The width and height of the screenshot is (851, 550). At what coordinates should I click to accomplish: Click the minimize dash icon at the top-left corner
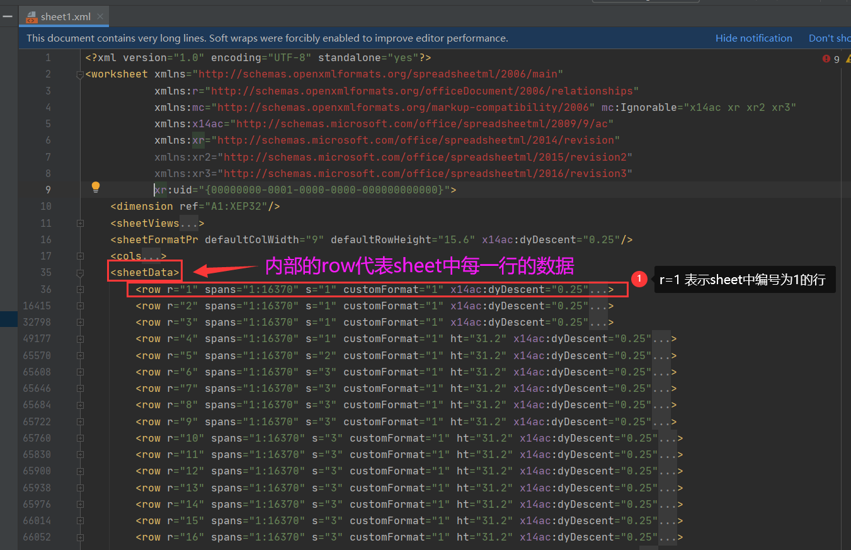(7, 16)
